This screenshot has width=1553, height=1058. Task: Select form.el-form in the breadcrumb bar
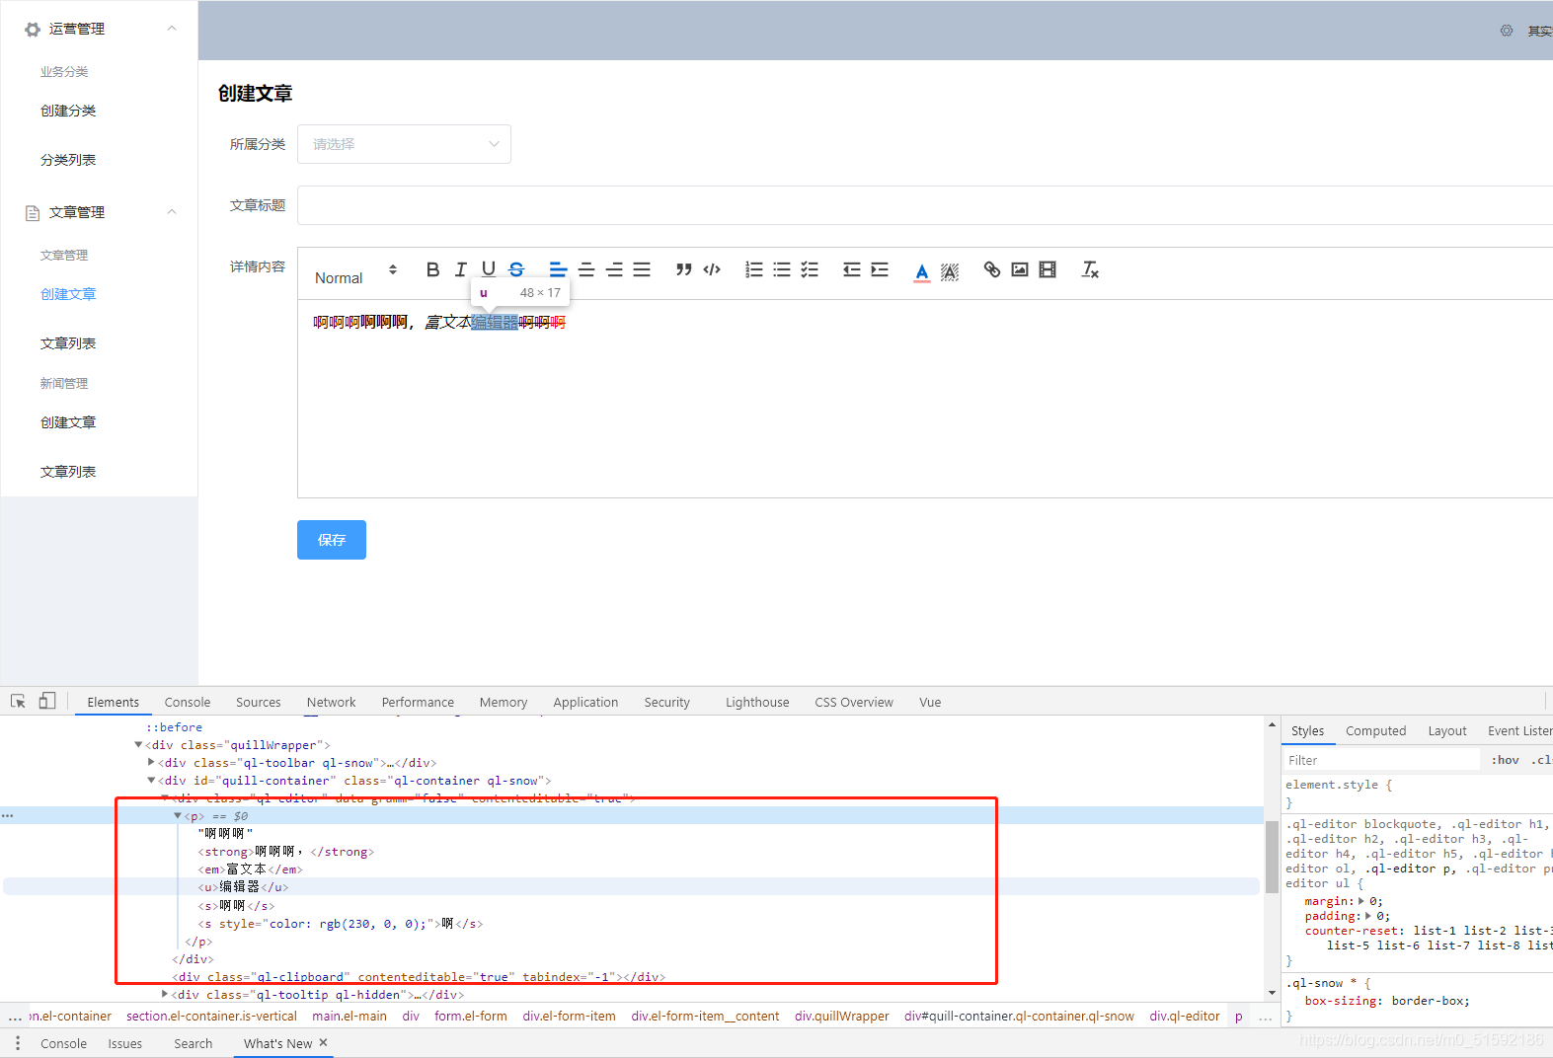(471, 1016)
